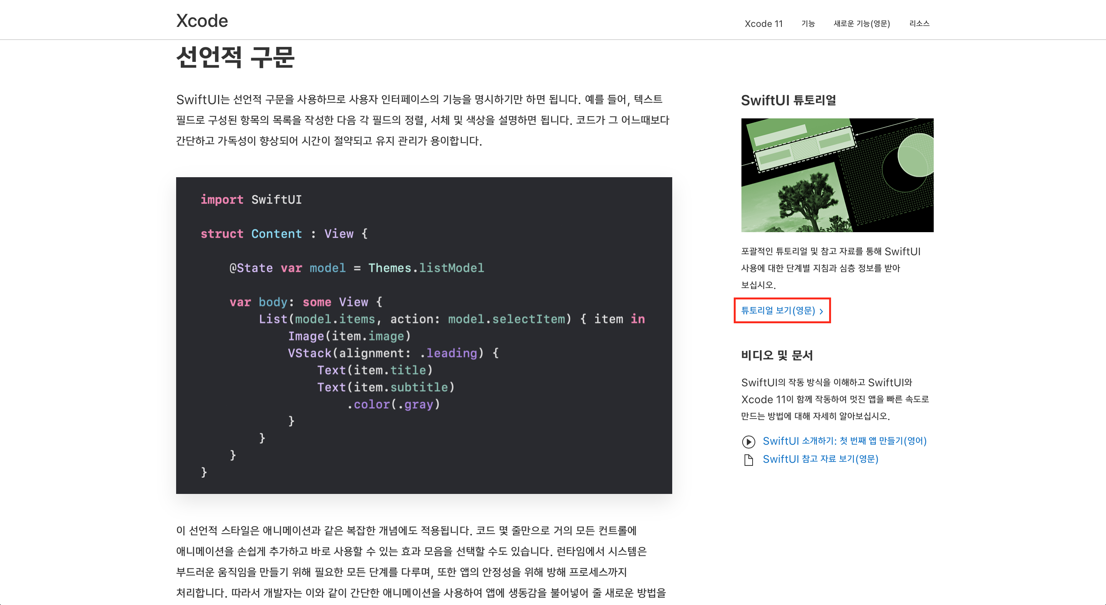Click the .color(.gray) modifier in code
This screenshot has height=605, width=1106.
tap(393, 404)
